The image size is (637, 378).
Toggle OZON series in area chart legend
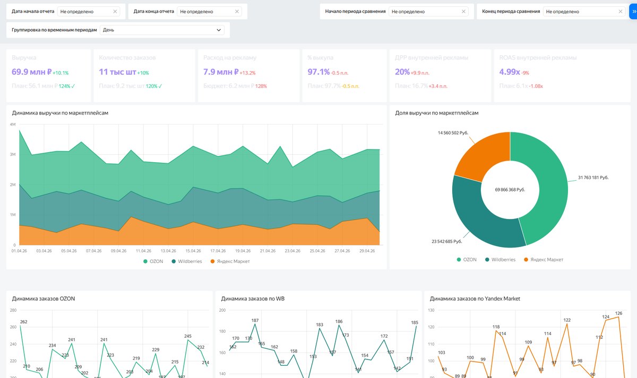coord(153,261)
